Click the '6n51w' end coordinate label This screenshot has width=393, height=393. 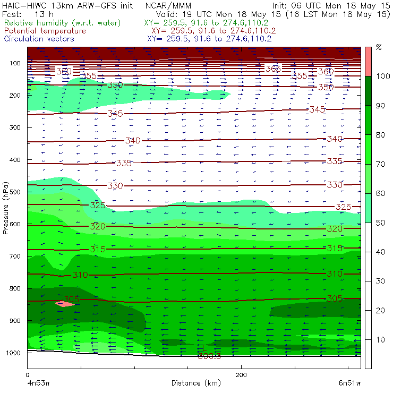[349, 383]
